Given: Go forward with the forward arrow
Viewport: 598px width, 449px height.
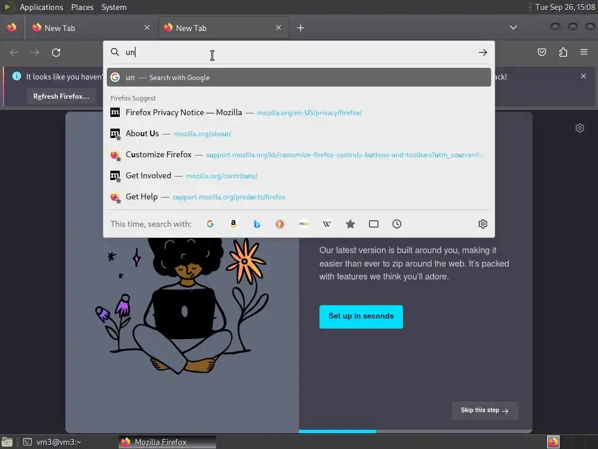Looking at the screenshot, I should [x=35, y=52].
